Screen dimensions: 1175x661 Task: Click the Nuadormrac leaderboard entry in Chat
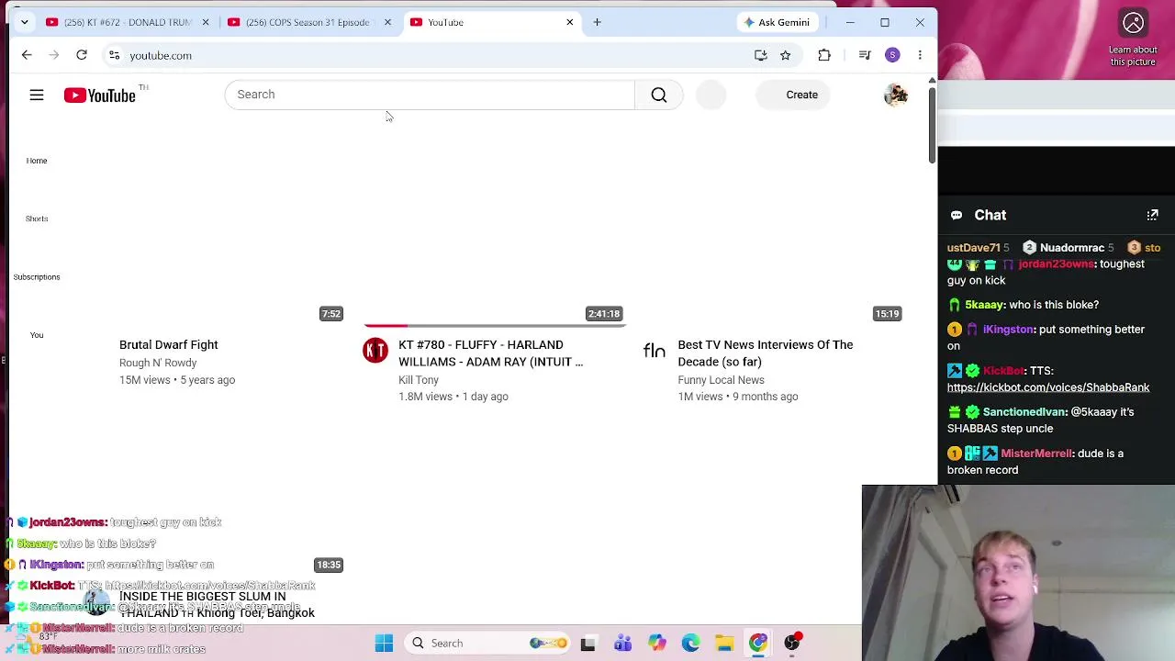(1069, 248)
